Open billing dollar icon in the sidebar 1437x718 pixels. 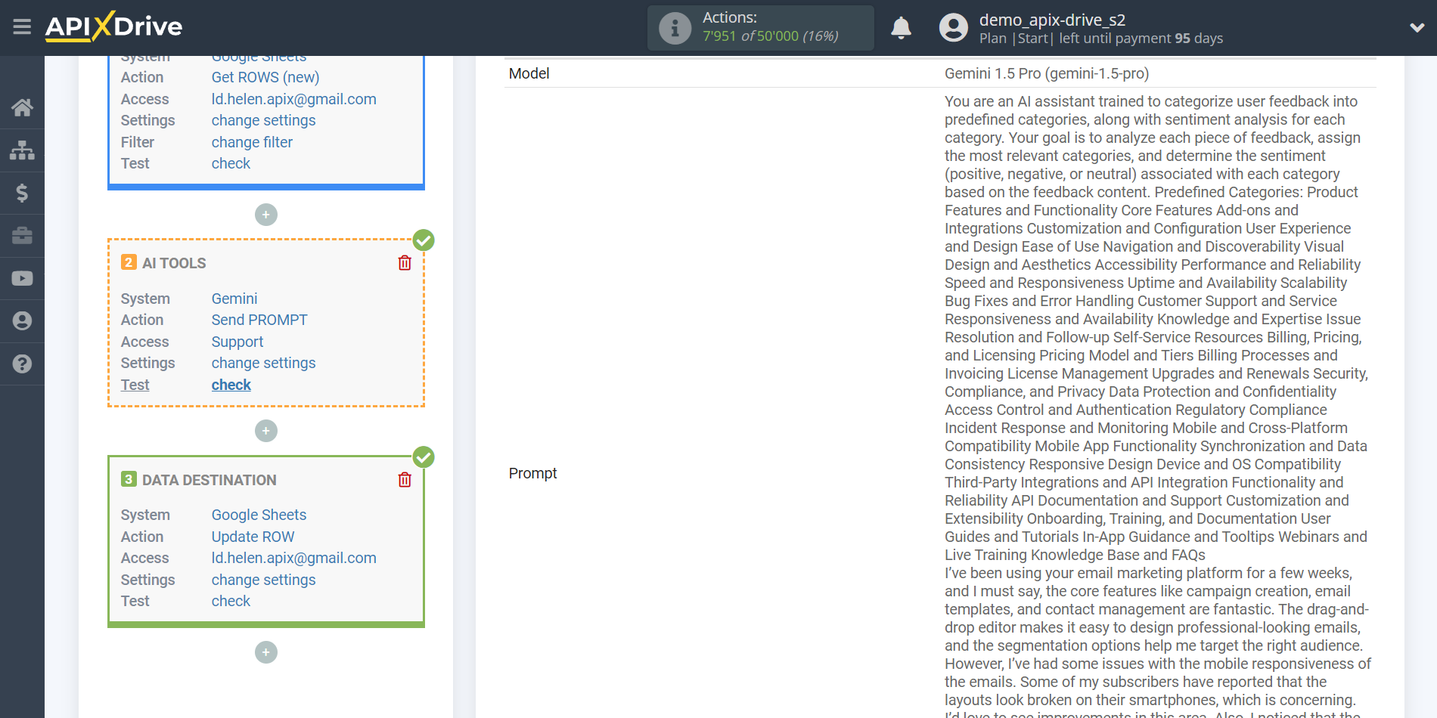coord(22,193)
